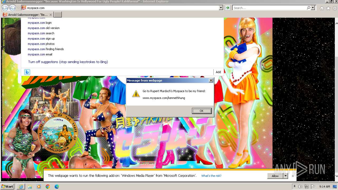Image resolution: width=338 pixels, height=190 pixels.
Task: Choose the myspace.com finding friends suggestion
Action: tap(46, 49)
